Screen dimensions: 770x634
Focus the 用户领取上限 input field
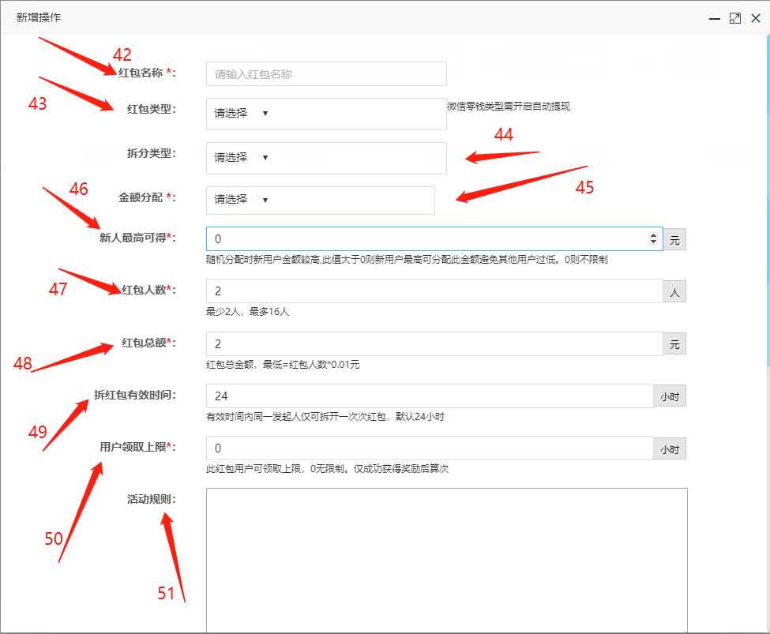429,448
